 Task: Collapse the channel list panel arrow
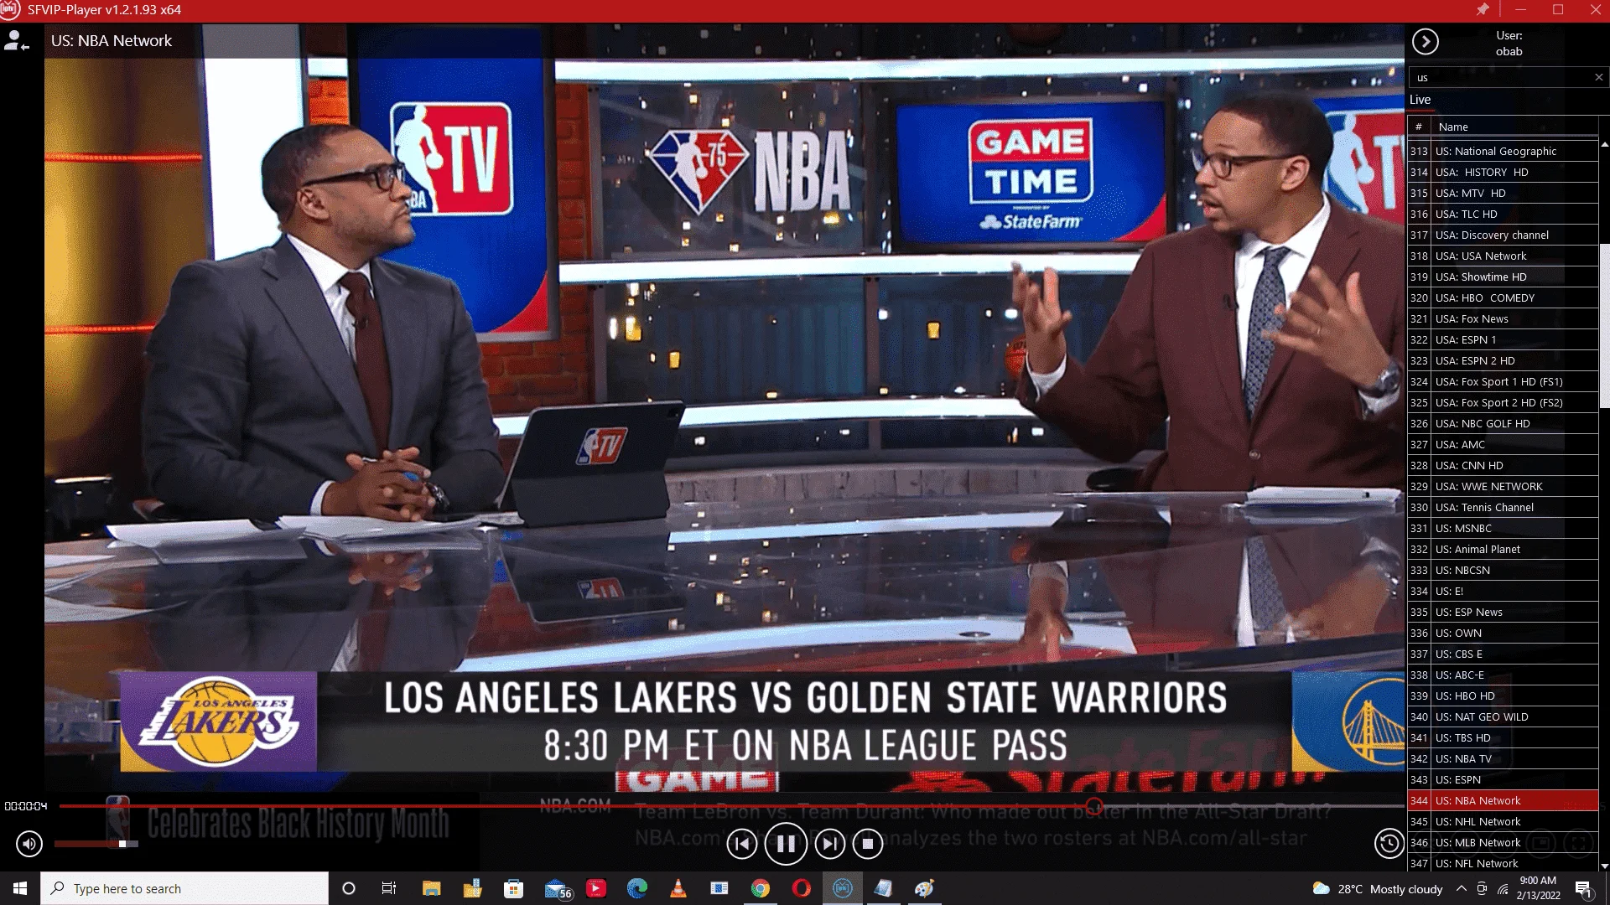click(1425, 42)
